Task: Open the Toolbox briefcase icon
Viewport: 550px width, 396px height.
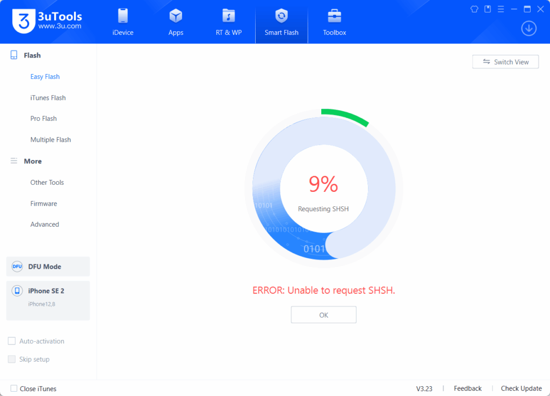Action: point(334,16)
